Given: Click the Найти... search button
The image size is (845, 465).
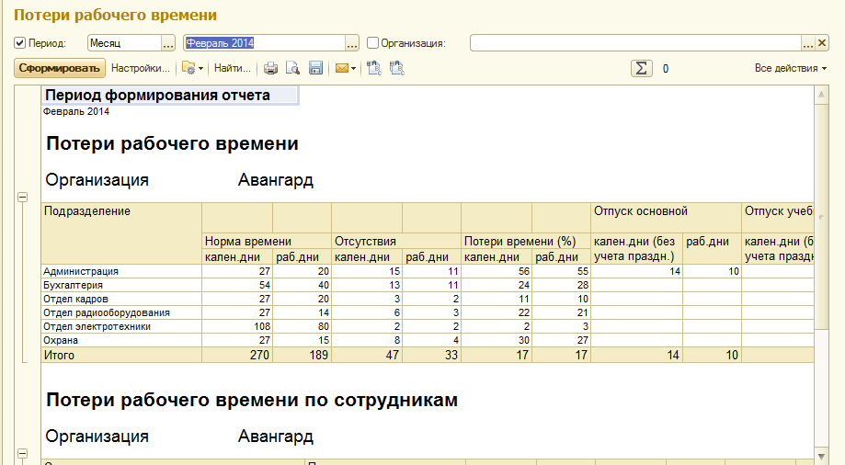Looking at the screenshot, I should pyautogui.click(x=232, y=68).
